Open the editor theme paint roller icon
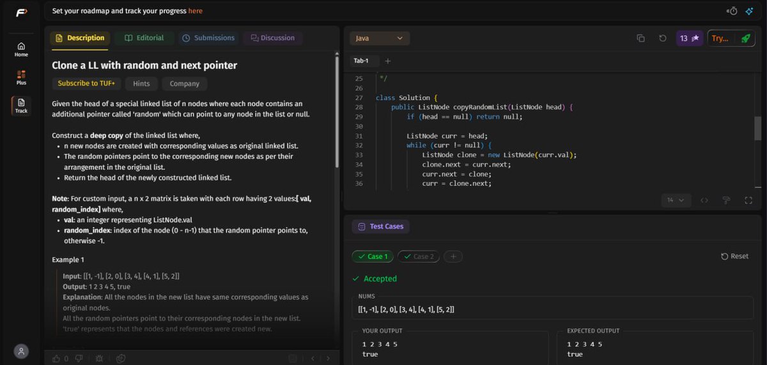Screen dimensions: 767x365 (726, 200)
